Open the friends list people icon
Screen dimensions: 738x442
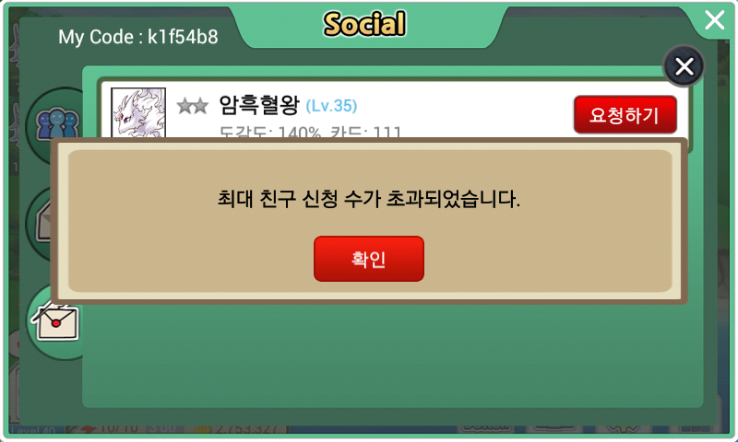(57, 124)
